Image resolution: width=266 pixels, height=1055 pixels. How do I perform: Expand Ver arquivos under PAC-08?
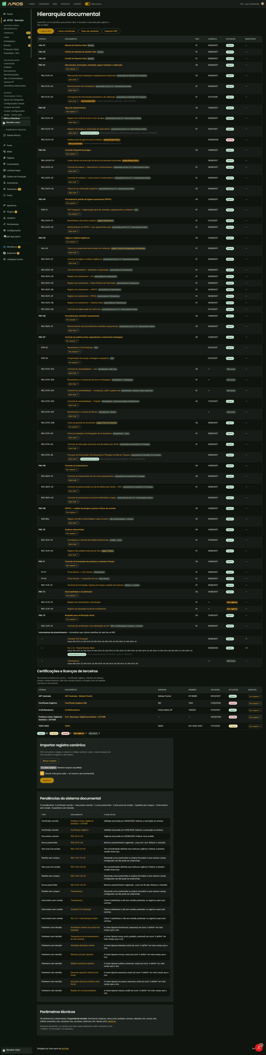(x=72, y=470)
